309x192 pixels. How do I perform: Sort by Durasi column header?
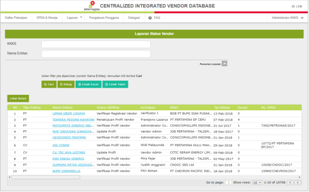[242, 108]
